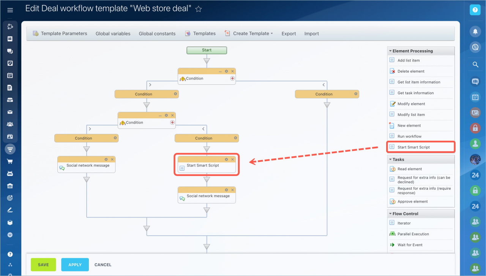Open the building icon in left sidebar
Image resolution: width=486 pixels, height=276 pixels.
10,186
